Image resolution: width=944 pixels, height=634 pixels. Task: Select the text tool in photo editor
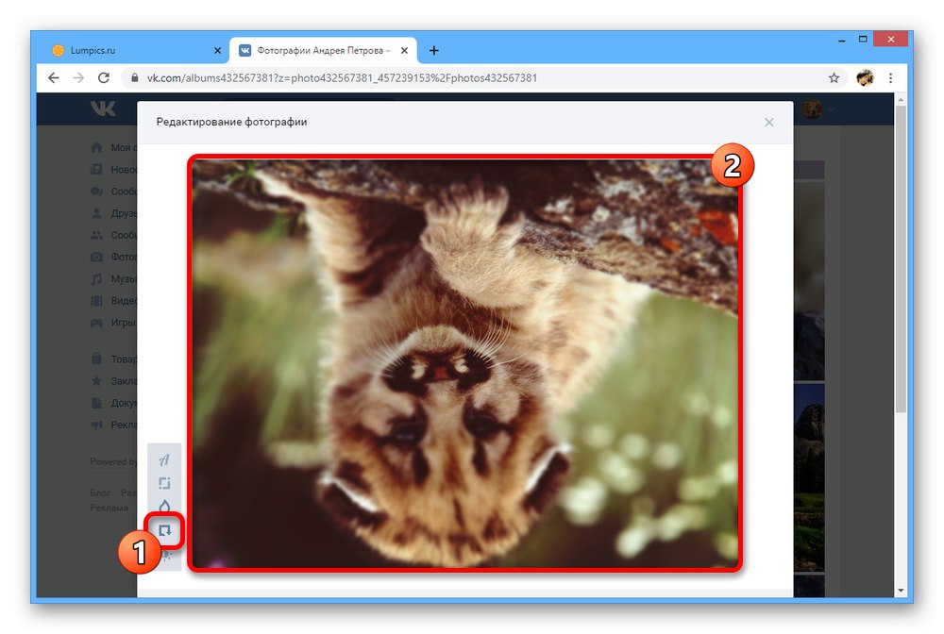164,460
